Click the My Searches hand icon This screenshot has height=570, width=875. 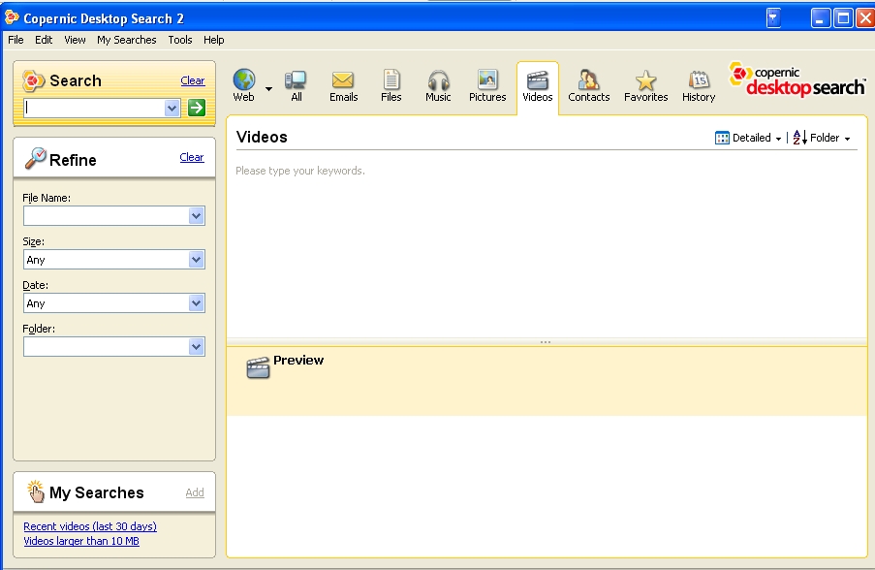(x=36, y=491)
